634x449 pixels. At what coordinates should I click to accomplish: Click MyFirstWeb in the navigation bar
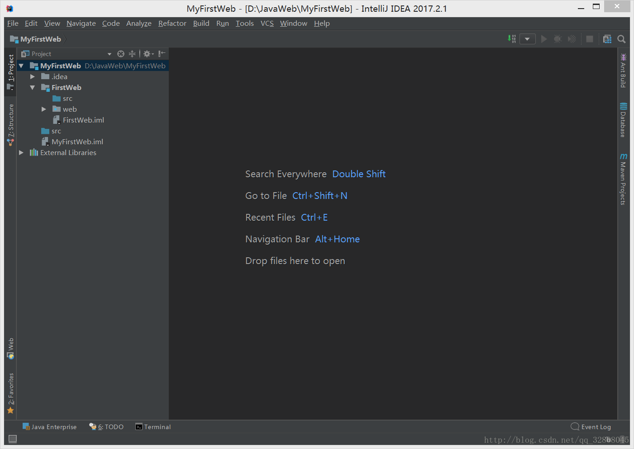35,39
